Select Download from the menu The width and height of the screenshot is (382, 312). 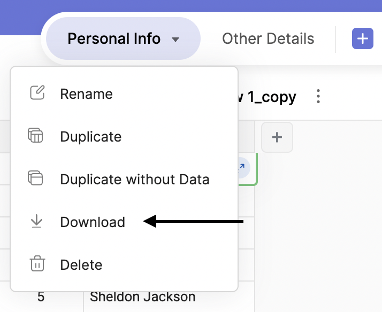pyautogui.click(x=93, y=222)
